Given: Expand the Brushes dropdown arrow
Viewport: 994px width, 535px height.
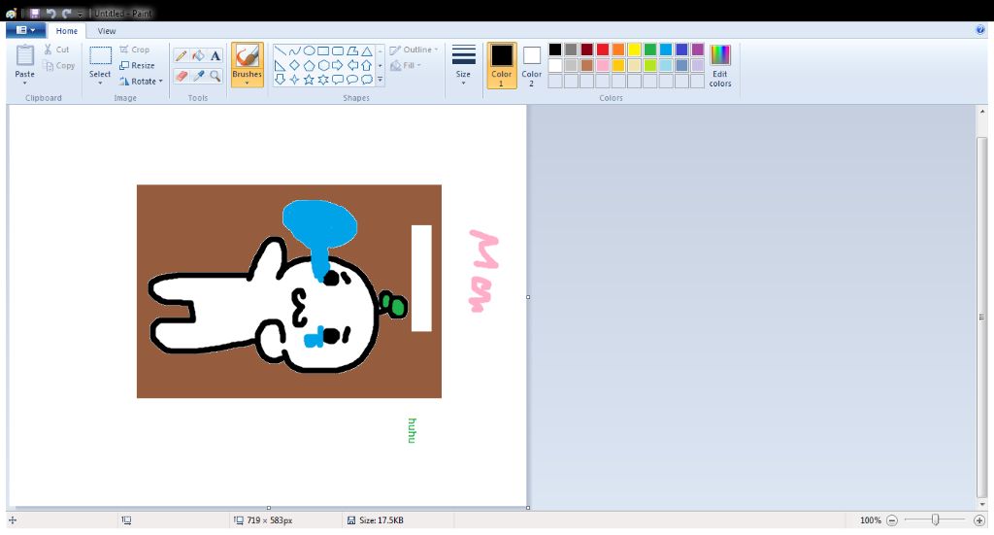Looking at the screenshot, I should pos(247,84).
